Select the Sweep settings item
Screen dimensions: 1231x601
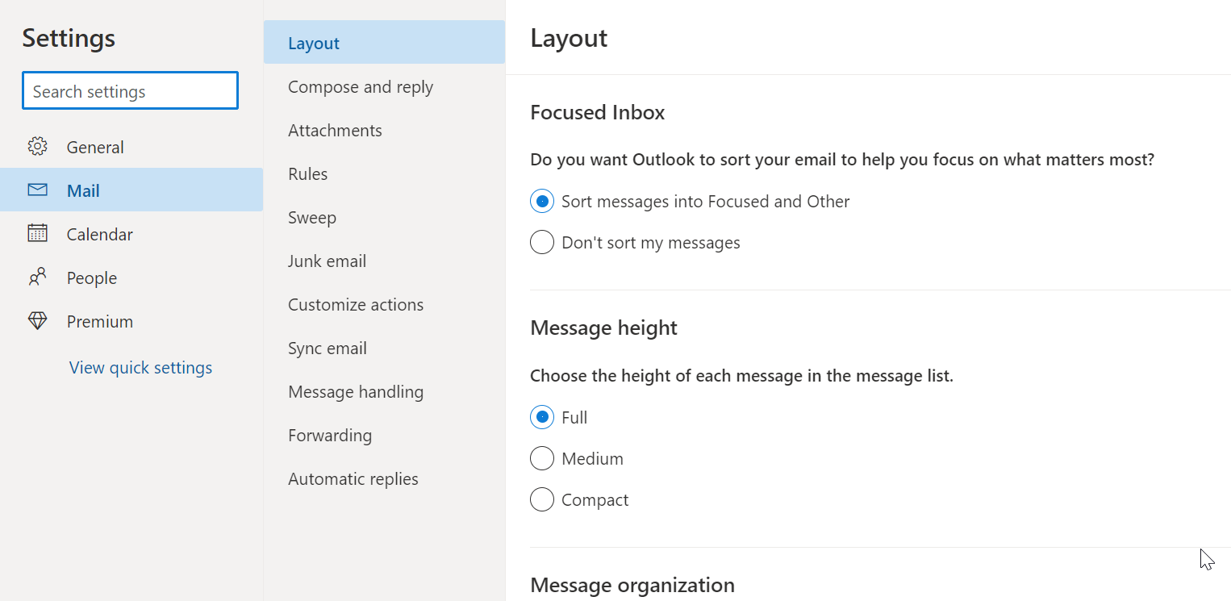coord(311,217)
